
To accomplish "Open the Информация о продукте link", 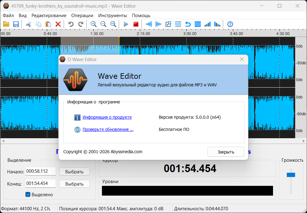I will point(107,117).
